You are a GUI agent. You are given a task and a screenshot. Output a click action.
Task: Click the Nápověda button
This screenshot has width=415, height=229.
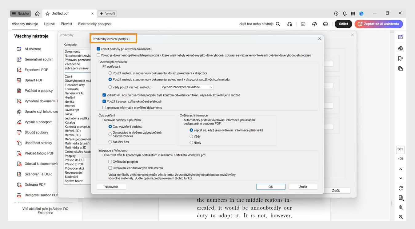[x=111, y=187]
